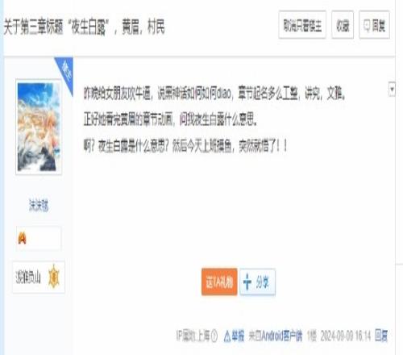Click the speech bubble icon on 回复 button
The image size is (403, 355).
(x=367, y=26)
